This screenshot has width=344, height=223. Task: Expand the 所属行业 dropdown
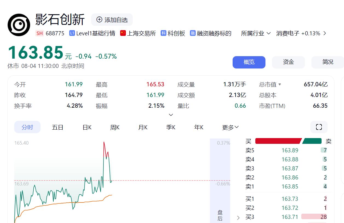click(256, 33)
